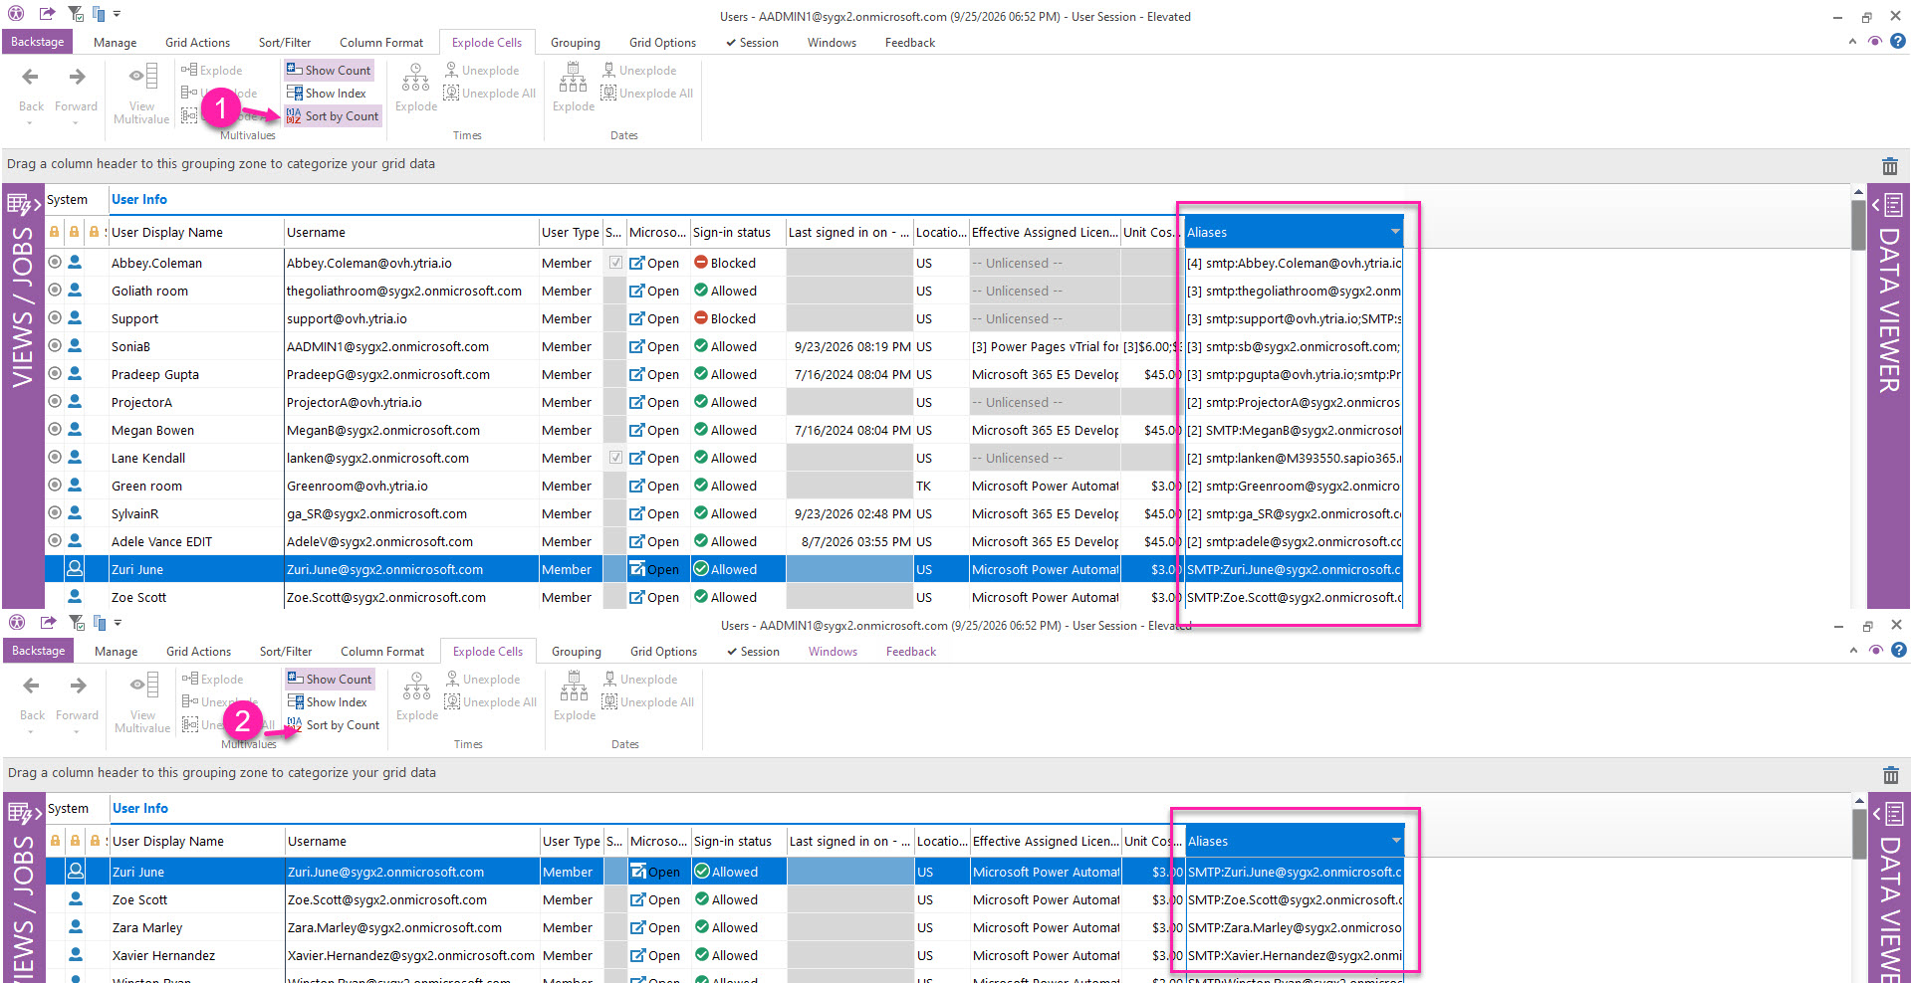
Task: Click Sign-in status header in bottom grid
Action: tap(739, 841)
